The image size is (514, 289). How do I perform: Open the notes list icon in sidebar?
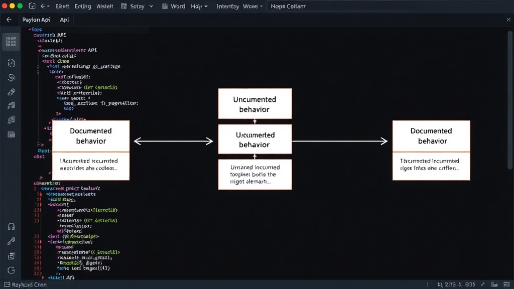[11, 256]
